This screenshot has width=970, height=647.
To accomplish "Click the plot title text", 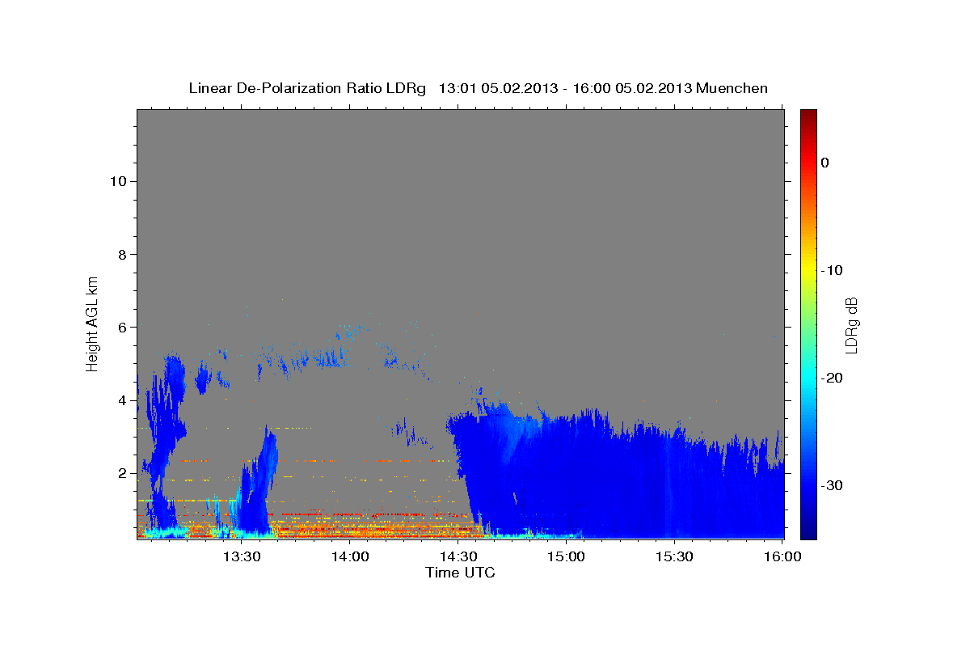I will tap(478, 88).
